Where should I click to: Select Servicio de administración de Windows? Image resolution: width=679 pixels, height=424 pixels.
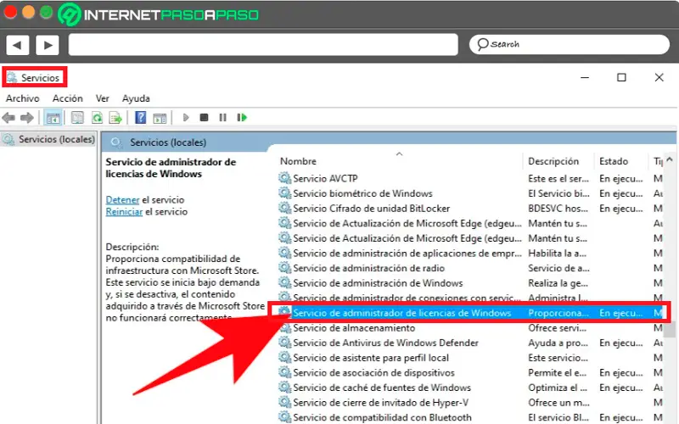click(x=470, y=283)
